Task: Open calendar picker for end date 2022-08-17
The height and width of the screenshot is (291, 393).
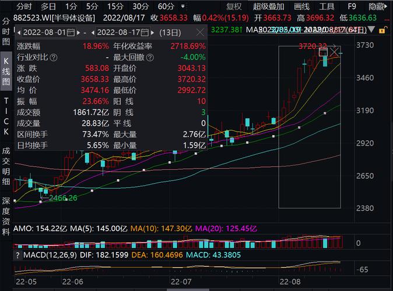Action: [145, 33]
